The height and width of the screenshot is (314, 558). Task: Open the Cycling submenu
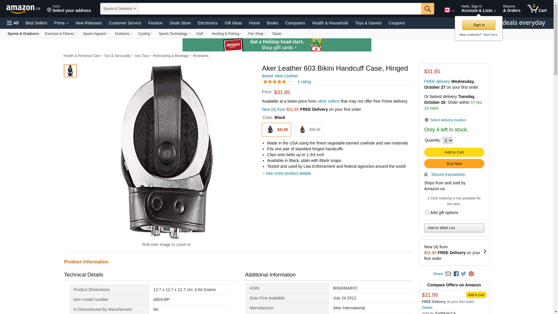[x=145, y=34]
